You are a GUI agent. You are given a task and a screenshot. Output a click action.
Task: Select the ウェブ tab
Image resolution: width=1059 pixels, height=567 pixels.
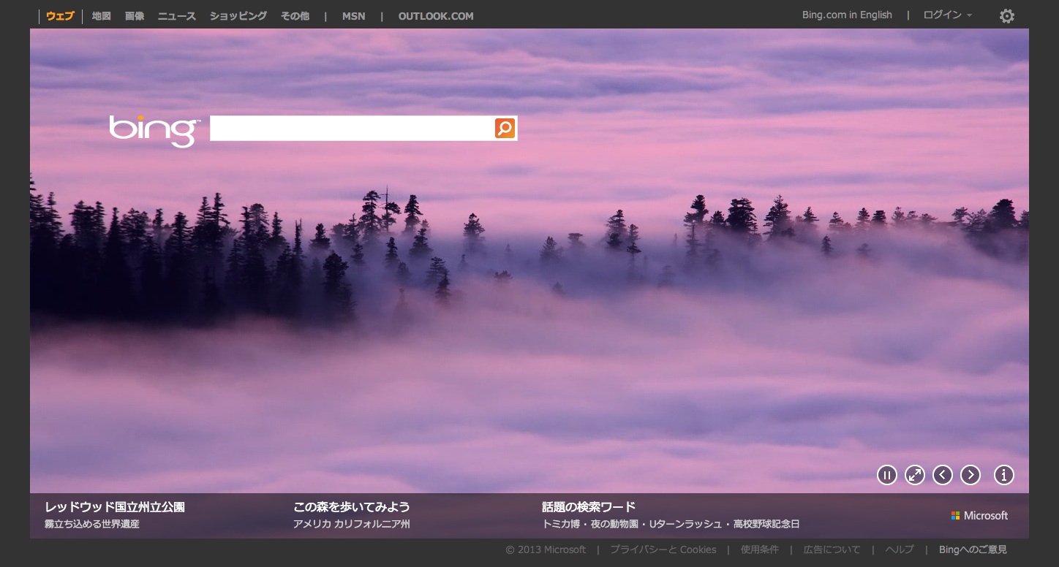tap(60, 16)
